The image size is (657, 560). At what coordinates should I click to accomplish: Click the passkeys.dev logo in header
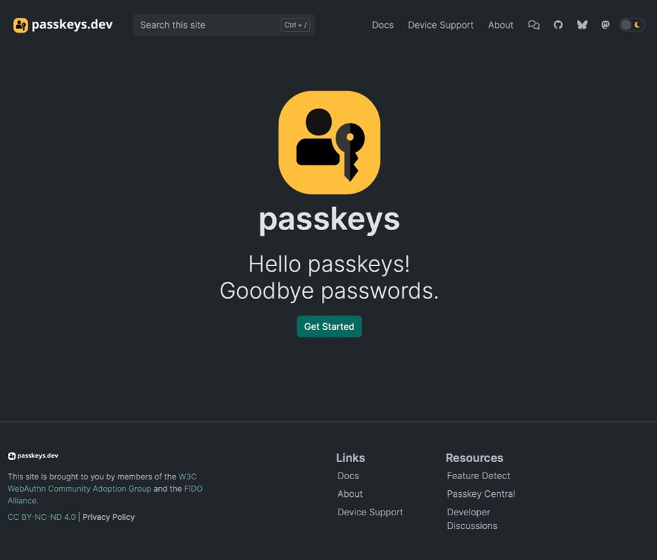(x=63, y=25)
